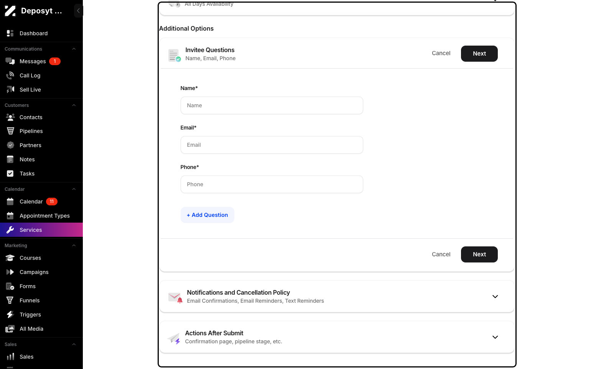591x369 pixels.
Task: Collapse the Communications section
Action: (x=74, y=49)
